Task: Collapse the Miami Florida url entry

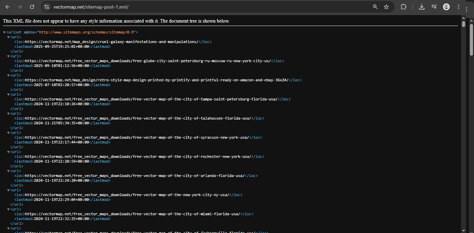Action: point(9,209)
